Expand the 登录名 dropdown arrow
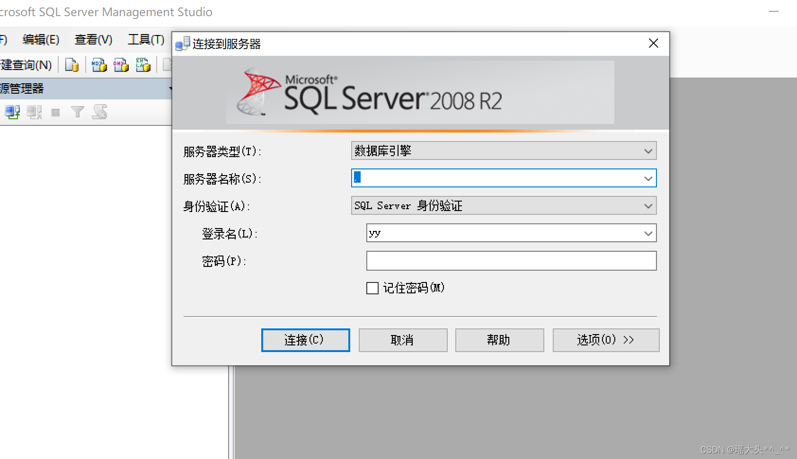This screenshot has width=797, height=459. click(x=648, y=233)
